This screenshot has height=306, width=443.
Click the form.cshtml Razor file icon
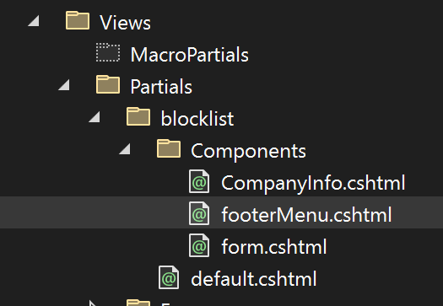[199, 245]
